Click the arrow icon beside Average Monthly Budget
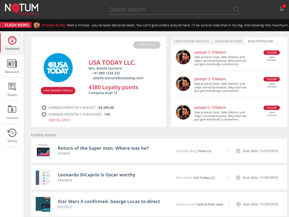The image size is (289, 217). (44, 108)
